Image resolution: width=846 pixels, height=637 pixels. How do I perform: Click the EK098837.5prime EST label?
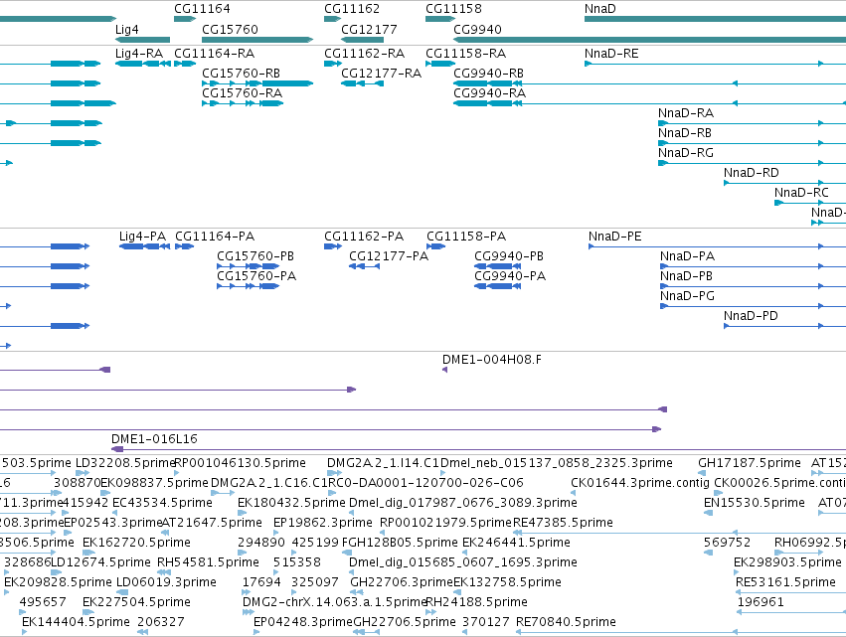154,483
